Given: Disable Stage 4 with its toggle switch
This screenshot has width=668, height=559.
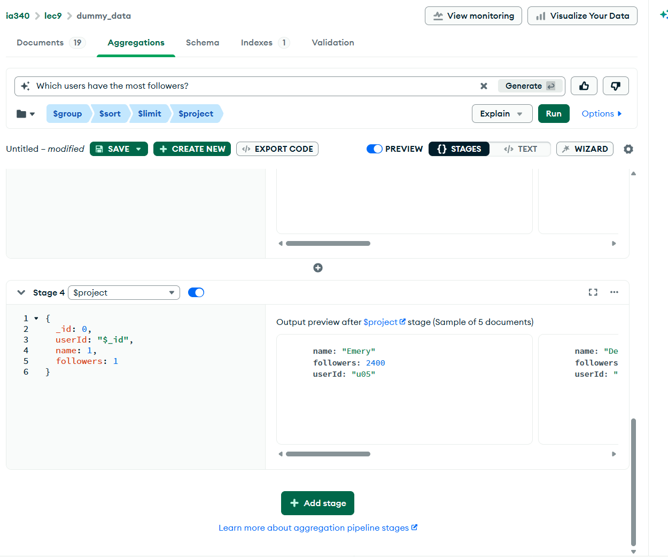Looking at the screenshot, I should pyautogui.click(x=196, y=292).
